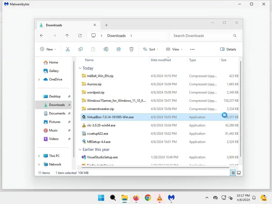Open taskbar Search
This screenshot has height=204, width=272.
pos(113,198)
